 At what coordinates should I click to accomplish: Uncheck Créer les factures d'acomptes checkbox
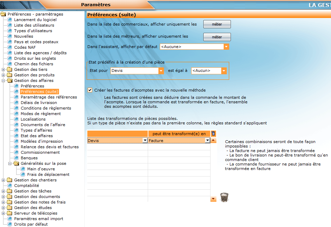click(x=90, y=90)
